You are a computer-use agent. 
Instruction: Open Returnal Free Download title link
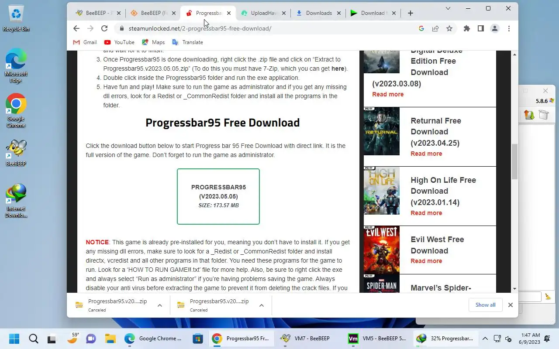[x=436, y=132]
